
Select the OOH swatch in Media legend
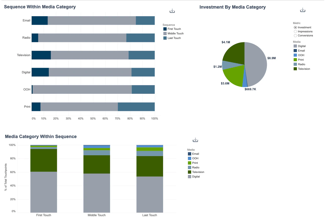[x=295, y=55]
